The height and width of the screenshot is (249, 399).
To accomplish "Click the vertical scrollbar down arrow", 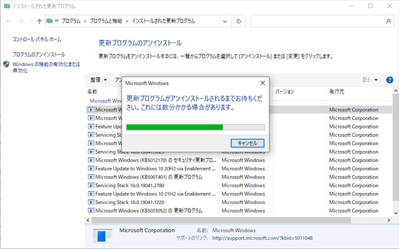I will tap(396, 213).
